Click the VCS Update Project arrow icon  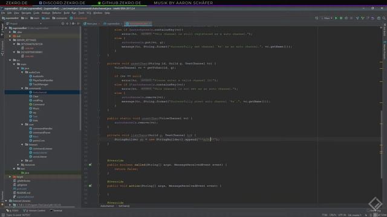[x=357, y=18]
